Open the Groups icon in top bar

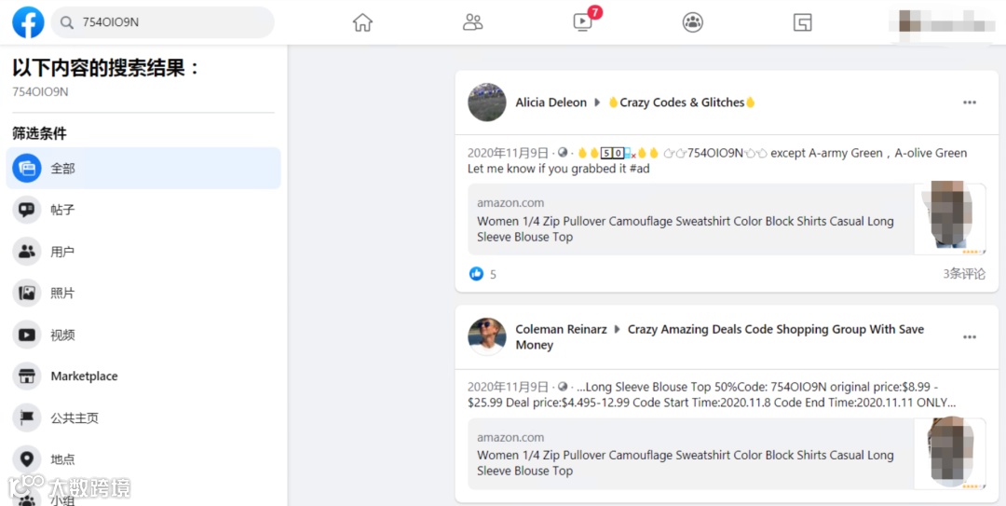coord(693,22)
